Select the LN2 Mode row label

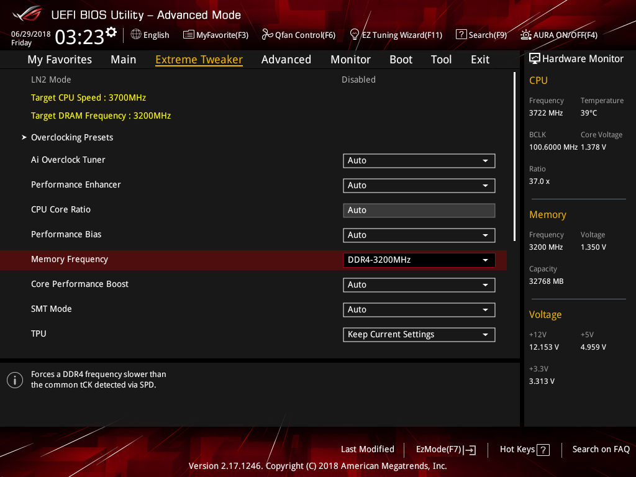click(51, 79)
